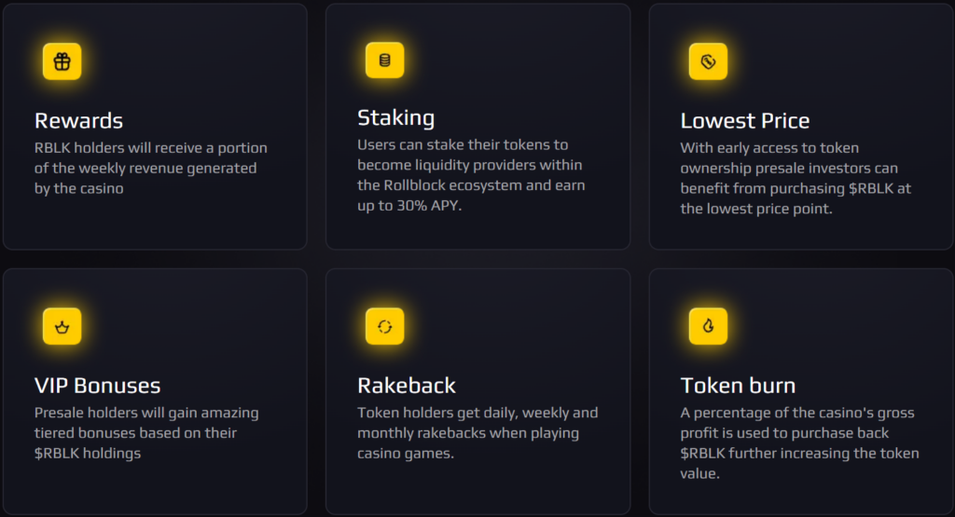Click the daily, weekly, monthly rakebacks text
The width and height of the screenshot is (955, 517).
[x=477, y=433]
